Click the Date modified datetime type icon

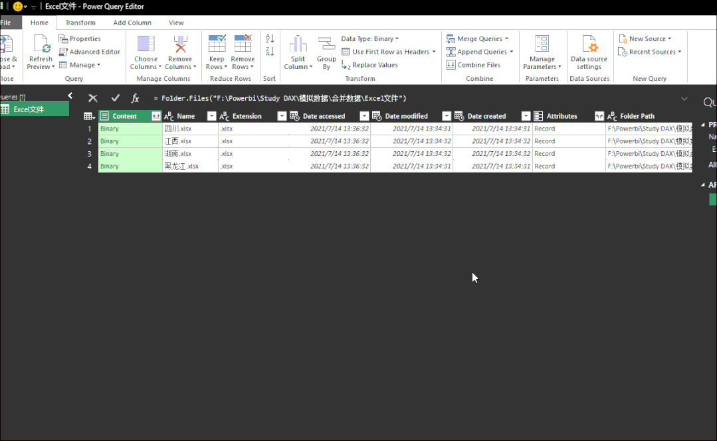377,116
